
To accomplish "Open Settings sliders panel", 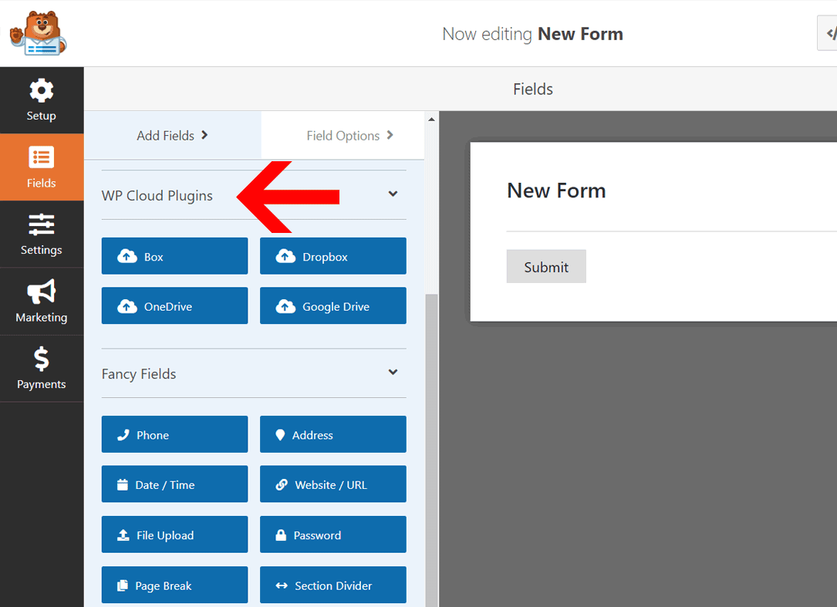I will click(42, 234).
